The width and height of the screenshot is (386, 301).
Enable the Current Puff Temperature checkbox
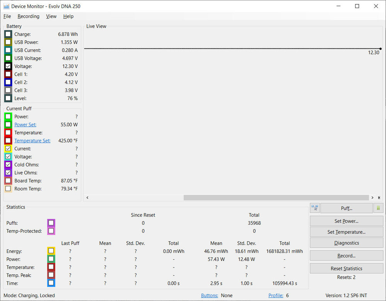(8, 133)
